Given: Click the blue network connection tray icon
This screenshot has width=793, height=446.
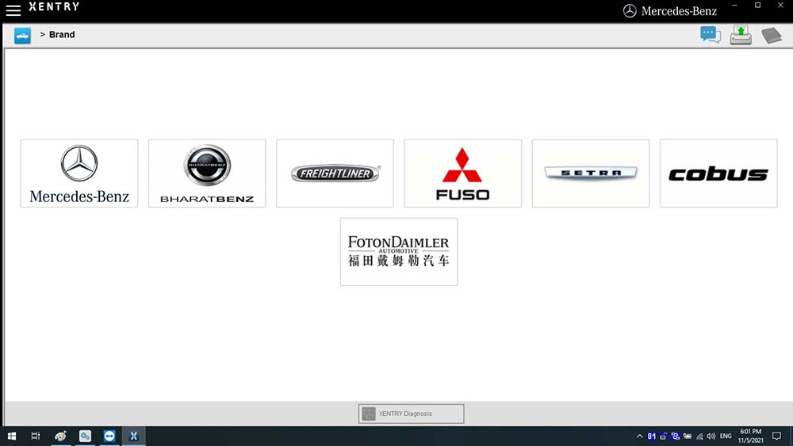Looking at the screenshot, I should [675, 436].
